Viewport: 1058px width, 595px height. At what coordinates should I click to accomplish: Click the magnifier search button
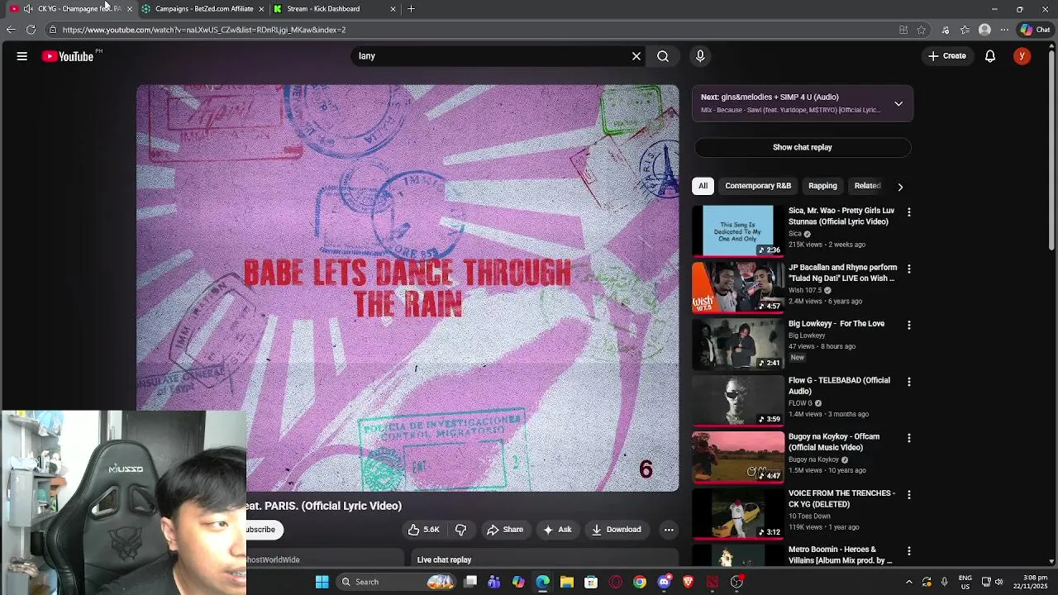click(x=663, y=56)
